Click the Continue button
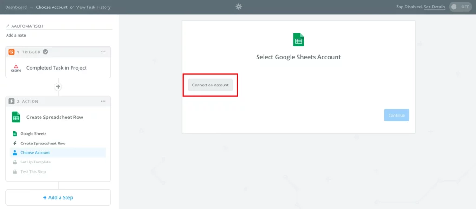 click(397, 115)
